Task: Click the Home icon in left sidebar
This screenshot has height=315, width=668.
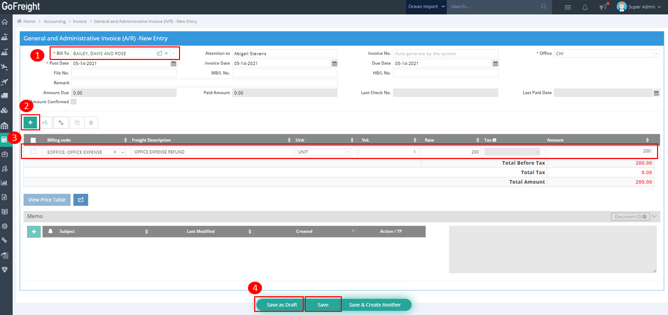Action: (x=5, y=22)
